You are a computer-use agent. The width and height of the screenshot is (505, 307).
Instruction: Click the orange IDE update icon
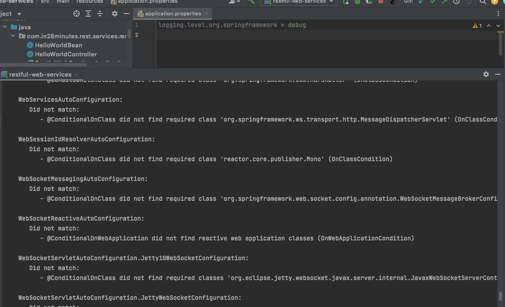point(494,2)
